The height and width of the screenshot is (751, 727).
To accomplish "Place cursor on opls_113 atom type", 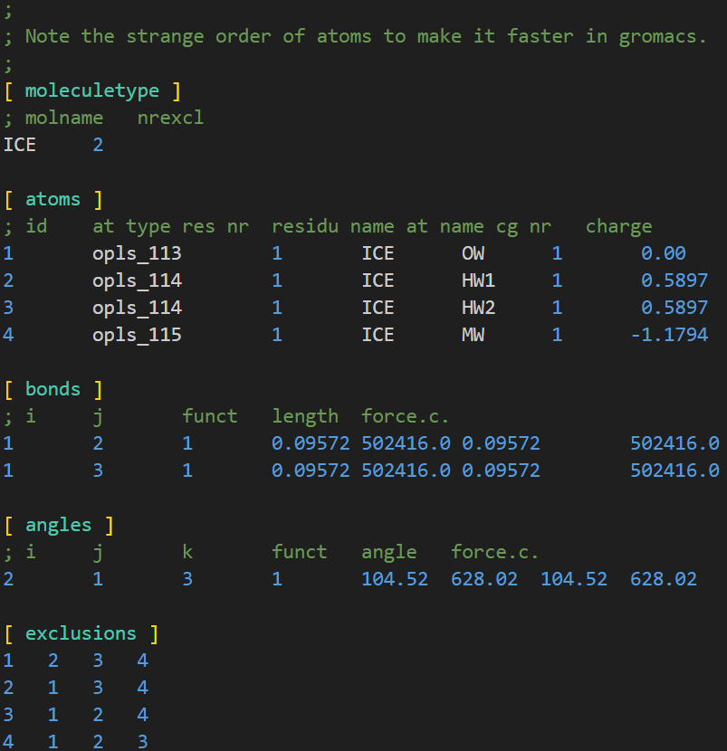I will tap(137, 253).
